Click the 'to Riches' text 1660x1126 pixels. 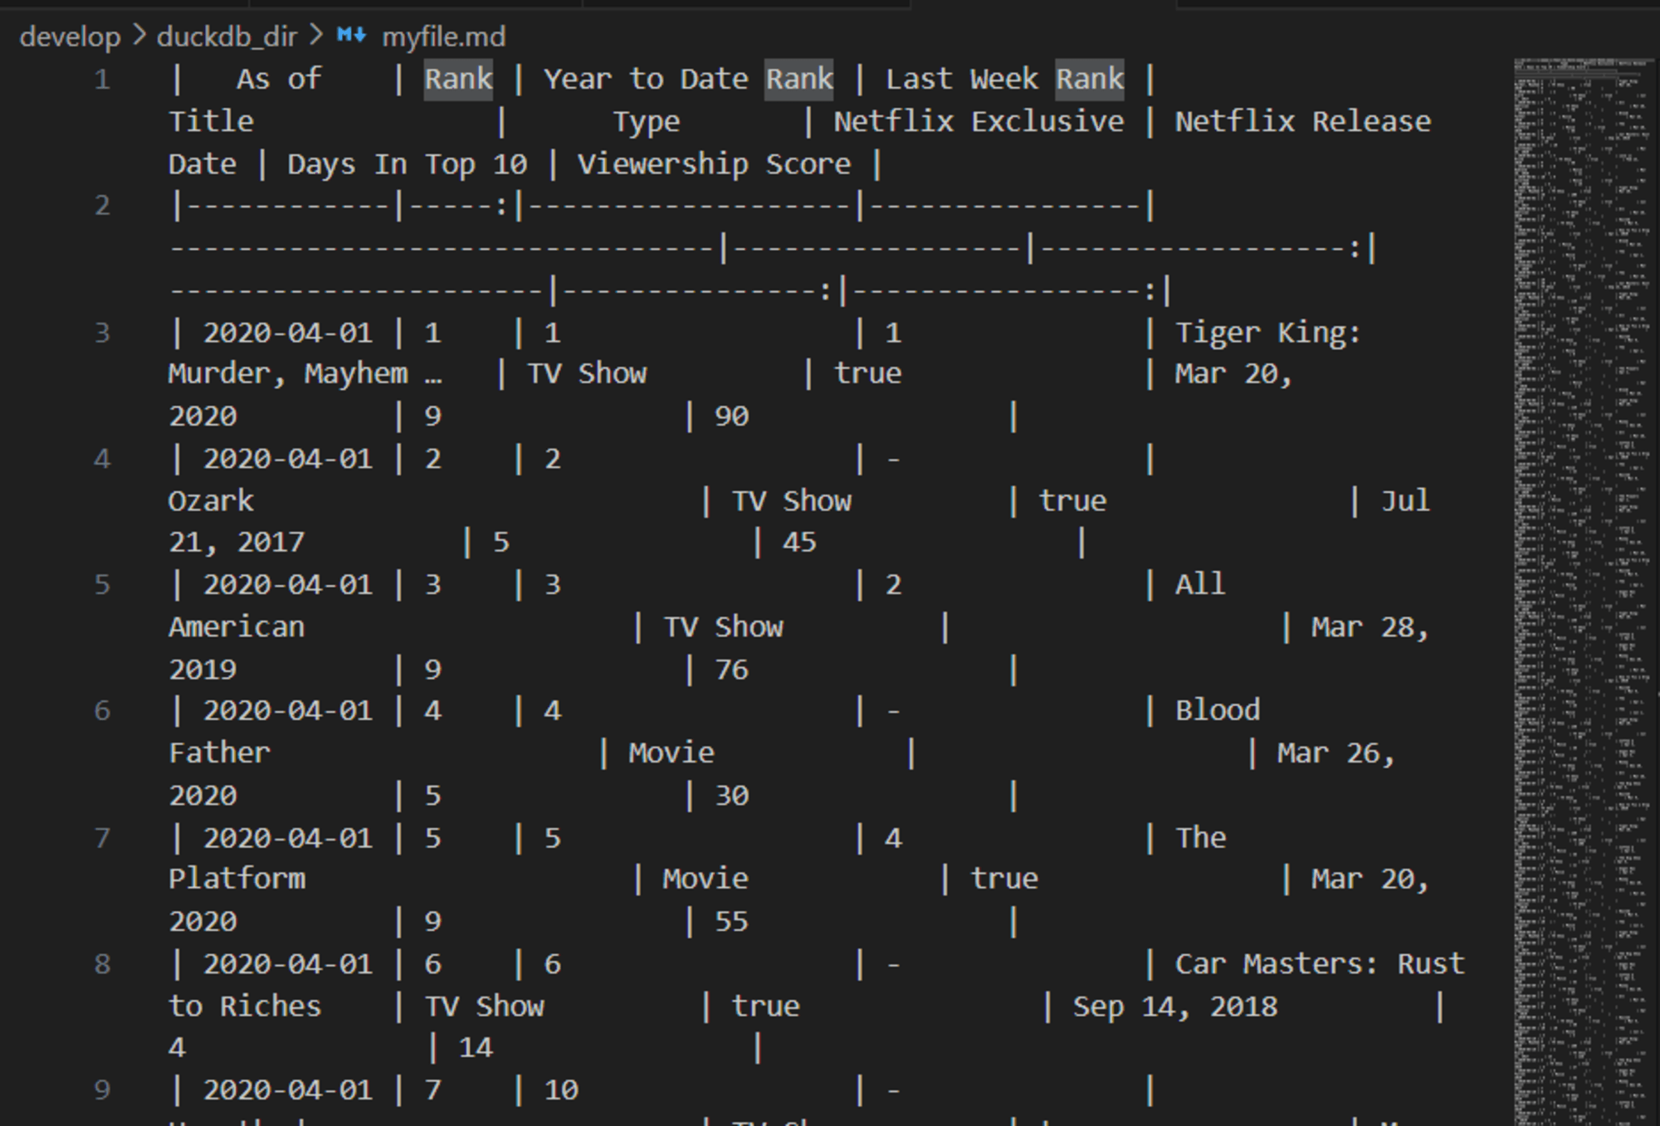[245, 1006]
